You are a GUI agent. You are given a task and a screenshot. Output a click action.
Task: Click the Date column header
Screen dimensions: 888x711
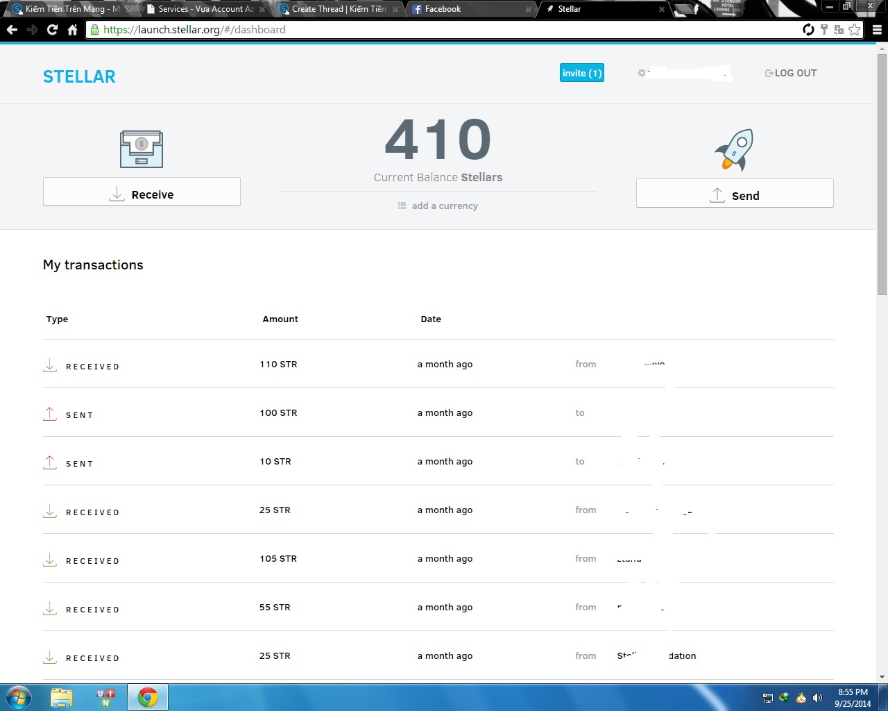tap(431, 319)
